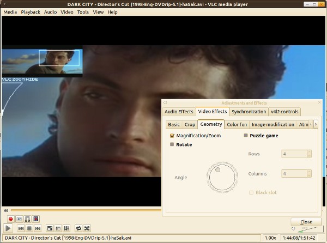Switch to the Crop sub-tab
327x243 pixels.
coord(190,125)
